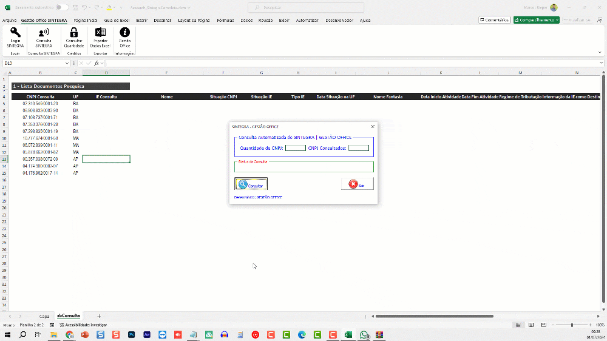Click the Quantidade de CNPJ field

point(296,148)
